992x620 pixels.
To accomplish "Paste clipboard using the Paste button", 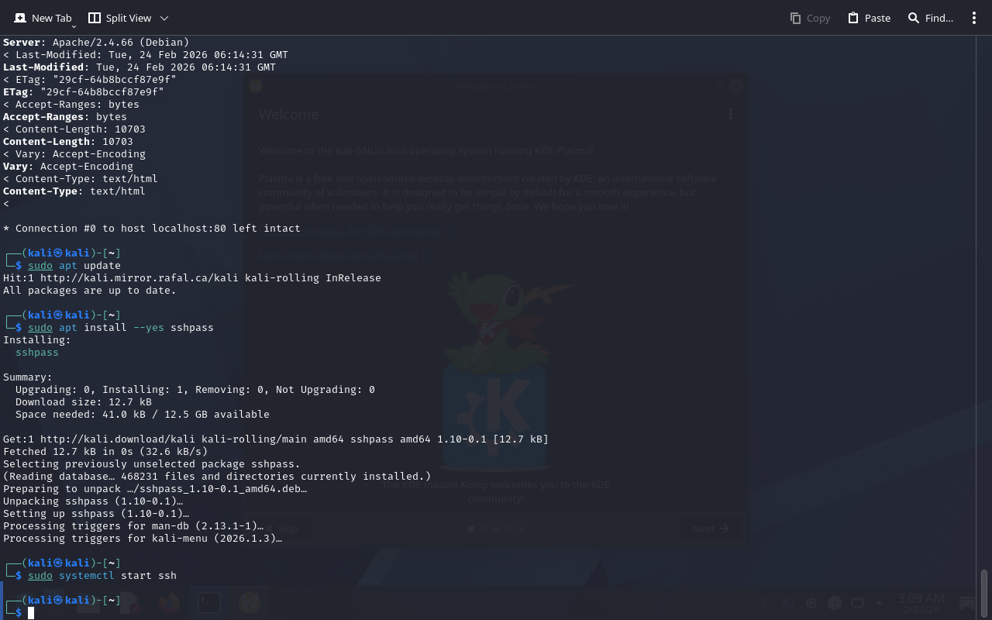I will [x=869, y=18].
